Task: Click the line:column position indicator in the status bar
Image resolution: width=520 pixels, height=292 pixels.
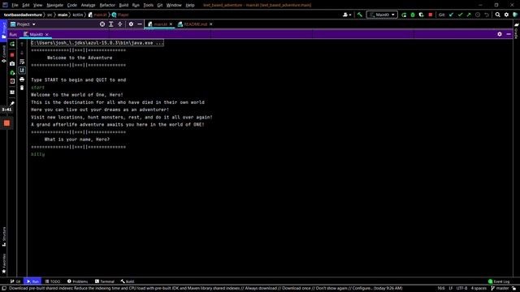Action: tap(441, 289)
